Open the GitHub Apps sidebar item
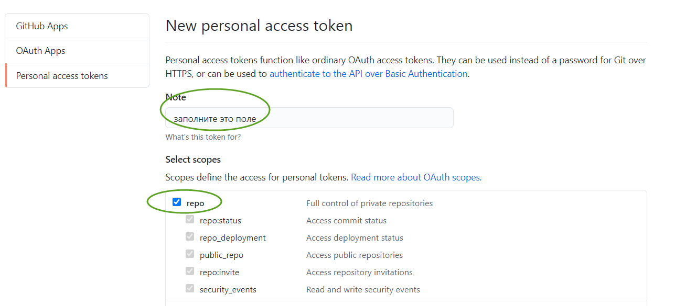Viewport: 686px width, 306px height. (x=42, y=26)
